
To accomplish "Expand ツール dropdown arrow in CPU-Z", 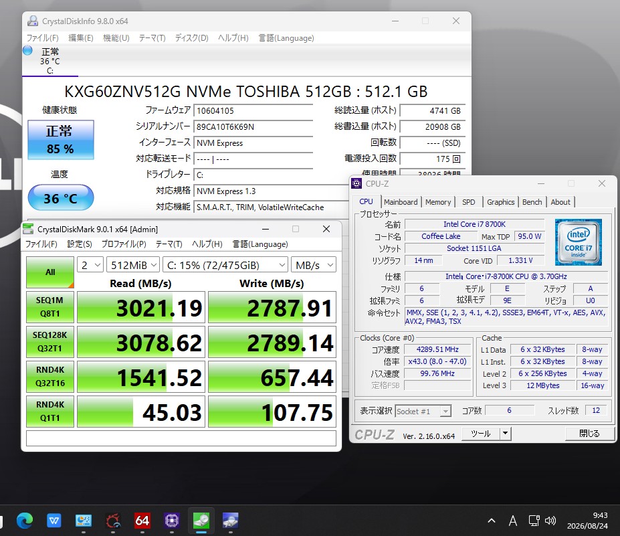I will [506, 434].
